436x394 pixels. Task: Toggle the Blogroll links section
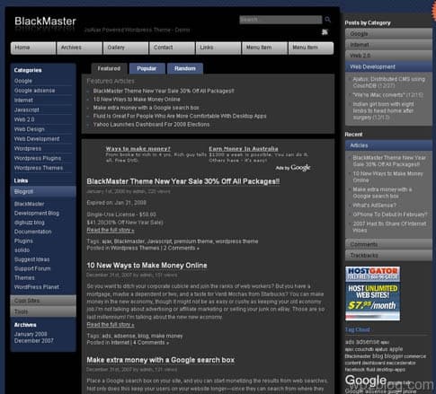[43, 191]
